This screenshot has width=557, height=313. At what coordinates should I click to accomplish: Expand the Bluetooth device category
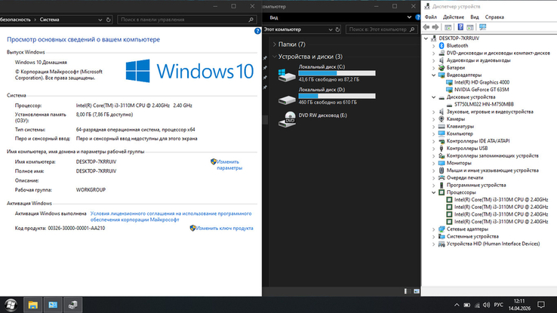coord(433,46)
